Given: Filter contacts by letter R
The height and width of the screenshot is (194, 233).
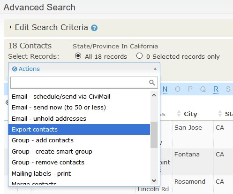Looking at the screenshot, I should (x=216, y=89).
